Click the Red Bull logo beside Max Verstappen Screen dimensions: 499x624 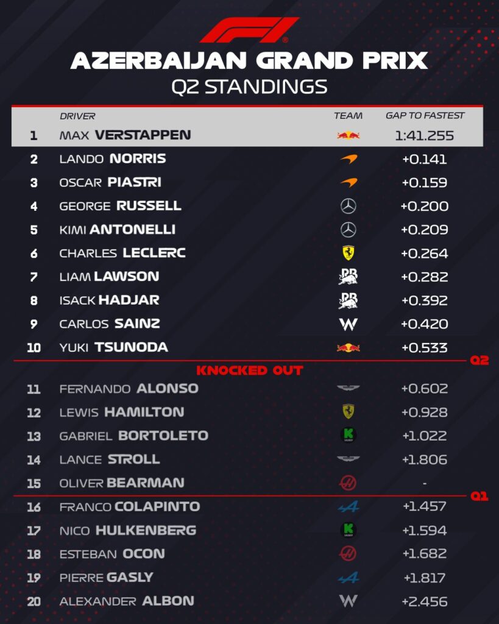[348, 135]
